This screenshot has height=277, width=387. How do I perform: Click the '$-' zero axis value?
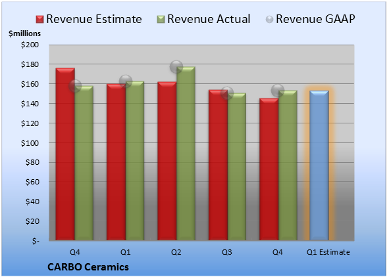coord(36,240)
